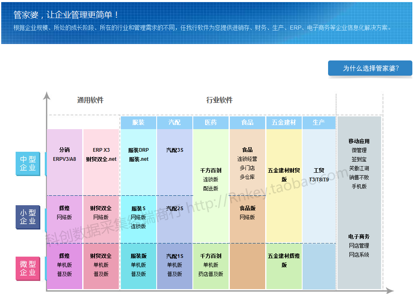Select the 中型企业 size label

[x=28, y=163]
